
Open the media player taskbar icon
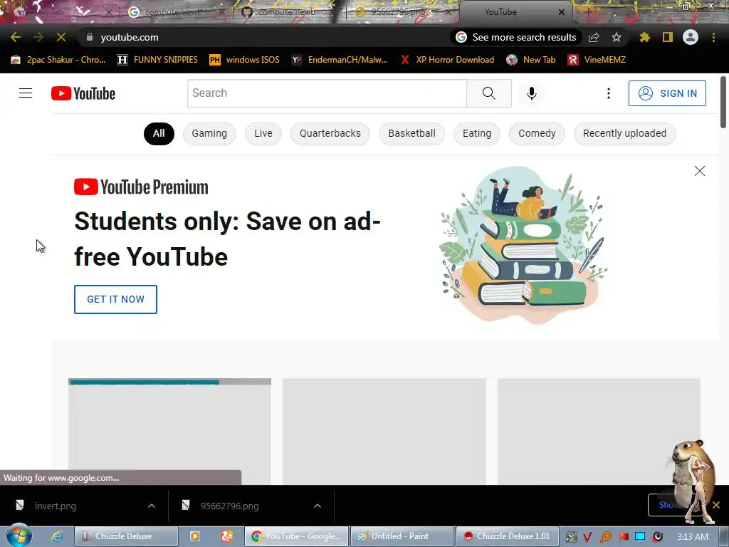[x=195, y=536]
